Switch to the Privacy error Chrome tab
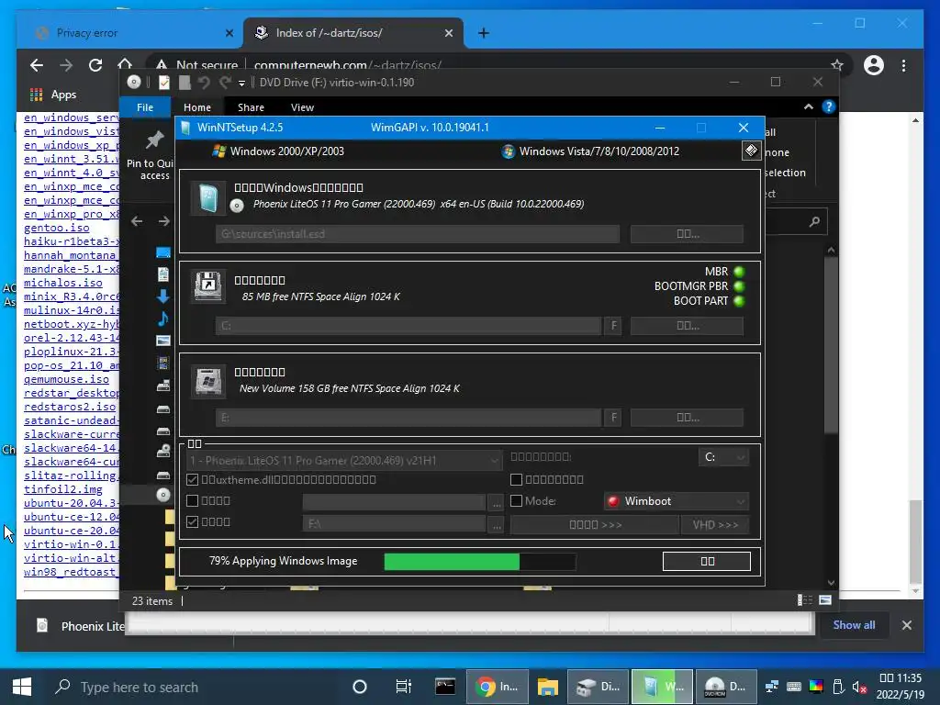Screen dimensions: 940x705 (132, 33)
